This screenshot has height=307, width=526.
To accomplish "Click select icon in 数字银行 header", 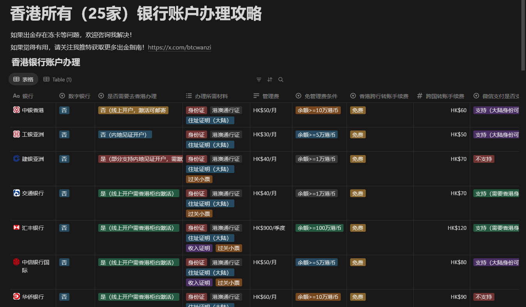I will click(x=62, y=96).
